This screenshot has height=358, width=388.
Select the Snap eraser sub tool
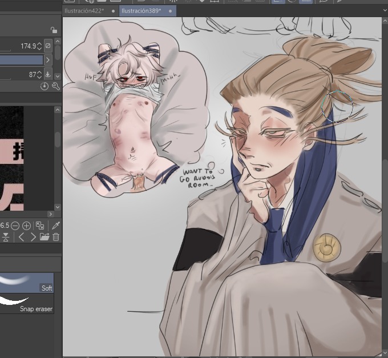(27, 304)
